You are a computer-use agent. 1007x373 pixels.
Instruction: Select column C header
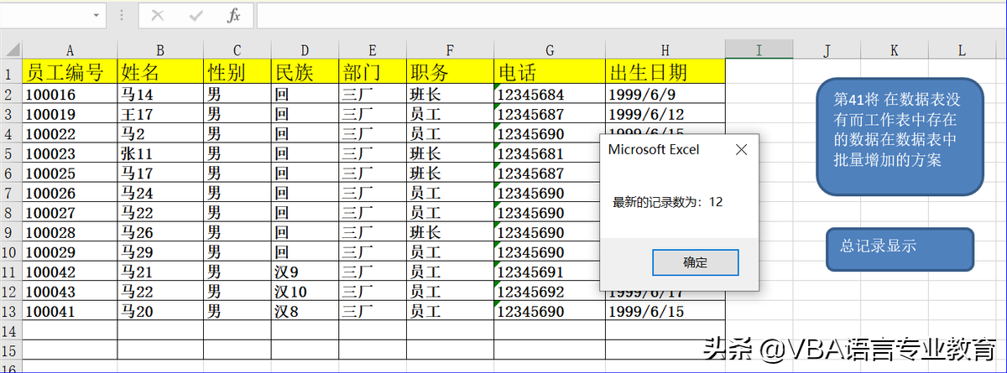237,50
